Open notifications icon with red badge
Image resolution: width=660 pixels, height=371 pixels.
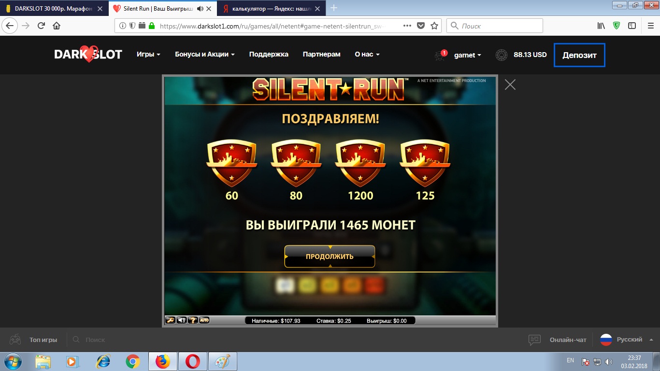click(441, 55)
